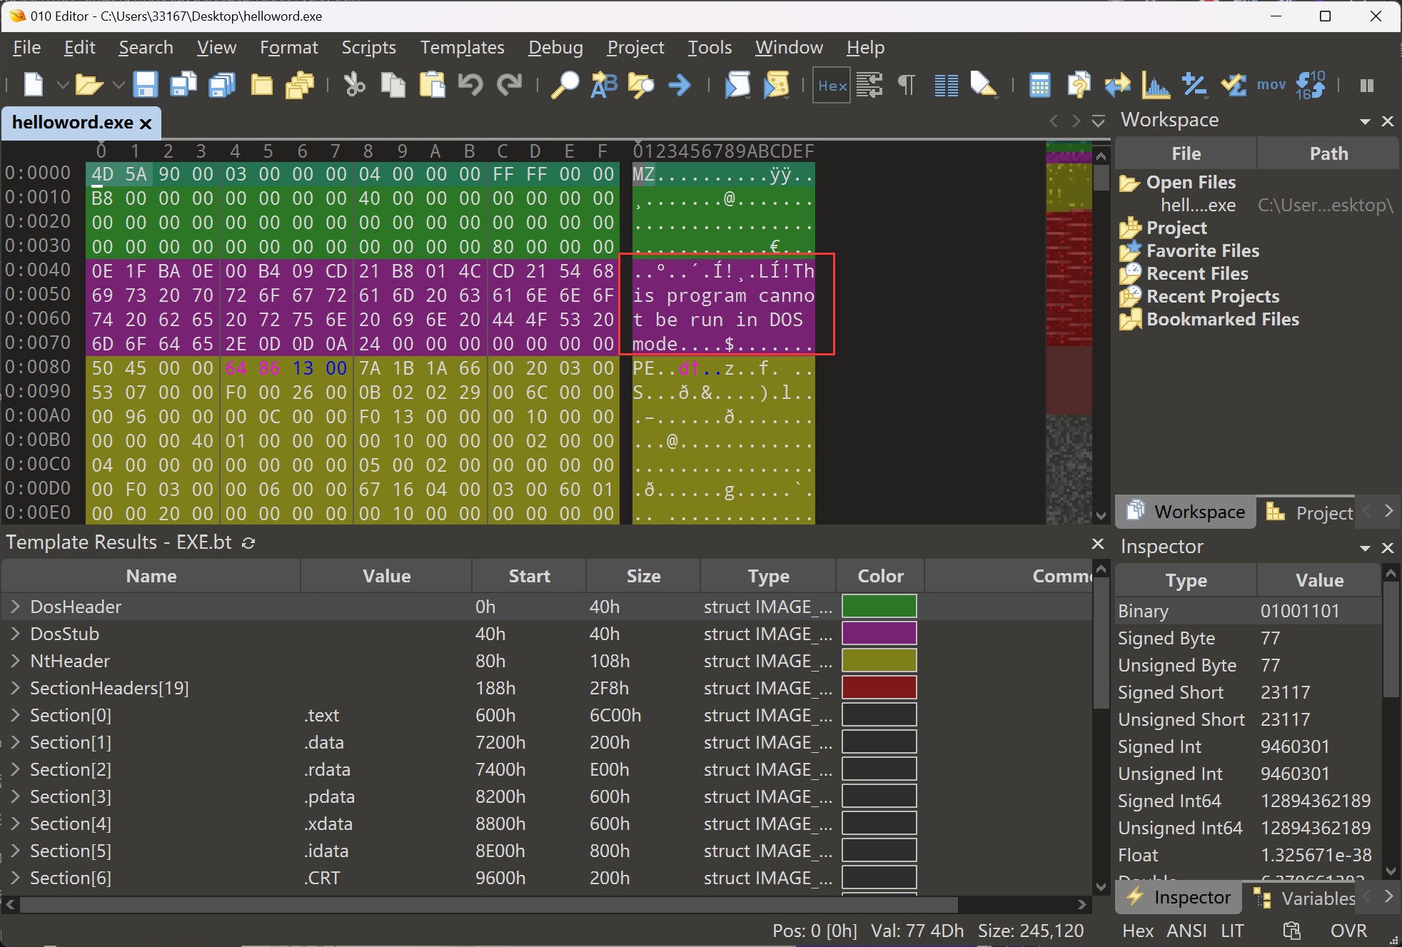1402x947 pixels.
Task: Open Find with the magnifying glass icon
Action: click(565, 85)
